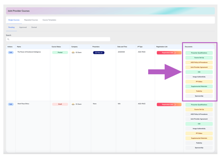222x158 pixels.
Task: Open first row's AGD Policy & Procedures document
Action: (199, 63)
